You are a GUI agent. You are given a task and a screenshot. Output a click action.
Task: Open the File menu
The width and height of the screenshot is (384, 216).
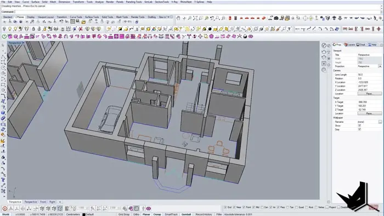coord(3,2)
